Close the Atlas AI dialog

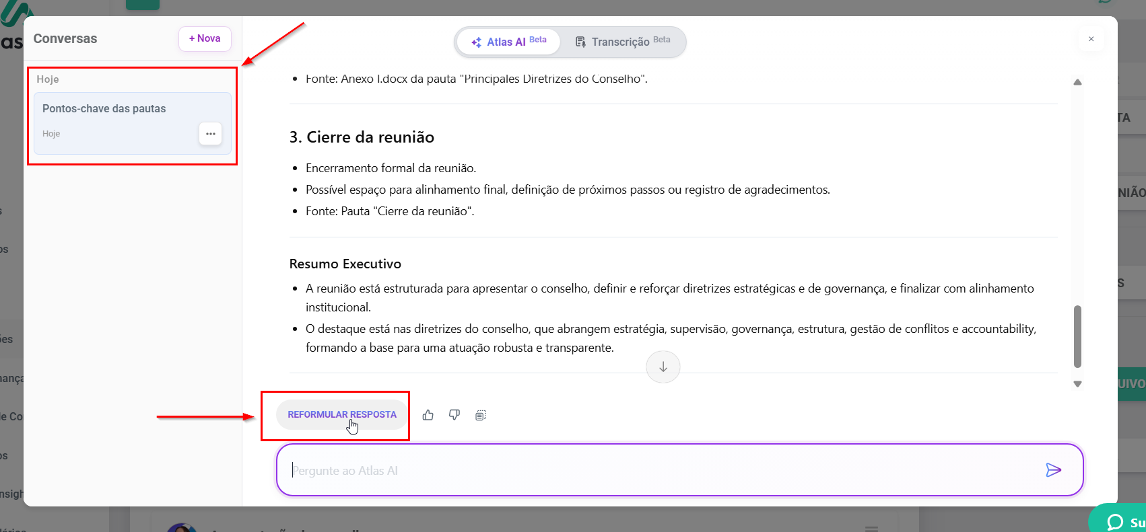1091,39
